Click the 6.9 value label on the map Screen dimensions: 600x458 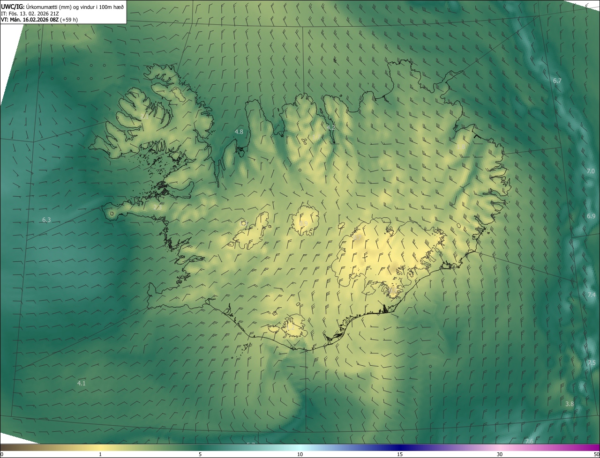pyautogui.click(x=591, y=216)
